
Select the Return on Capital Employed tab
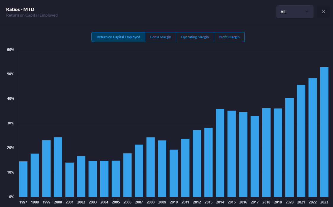click(x=118, y=37)
